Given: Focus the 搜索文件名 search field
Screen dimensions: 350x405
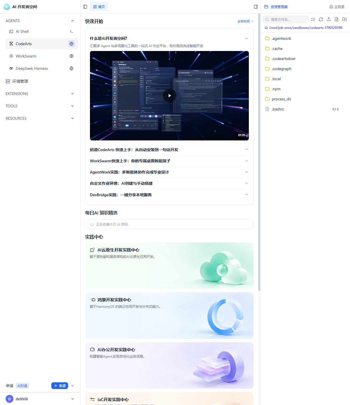Looking at the screenshot, I should pos(286,19).
